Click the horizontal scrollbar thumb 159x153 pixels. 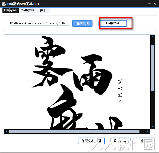click(74, 131)
